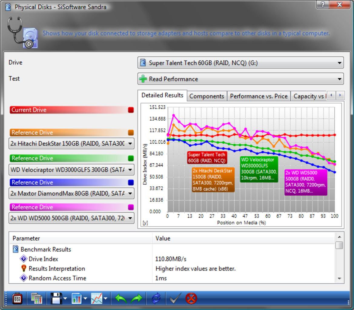This screenshot has height=310, width=354.
Task: Click the 1ms value
Action: (x=161, y=278)
